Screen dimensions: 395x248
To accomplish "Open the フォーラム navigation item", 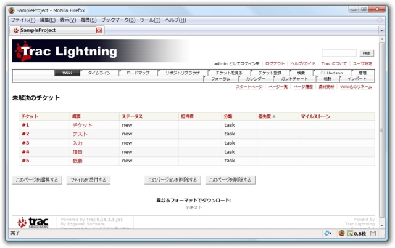I will click(221, 79).
